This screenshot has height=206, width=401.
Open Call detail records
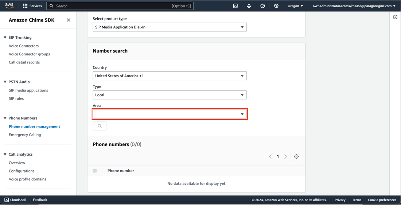pyautogui.click(x=24, y=62)
